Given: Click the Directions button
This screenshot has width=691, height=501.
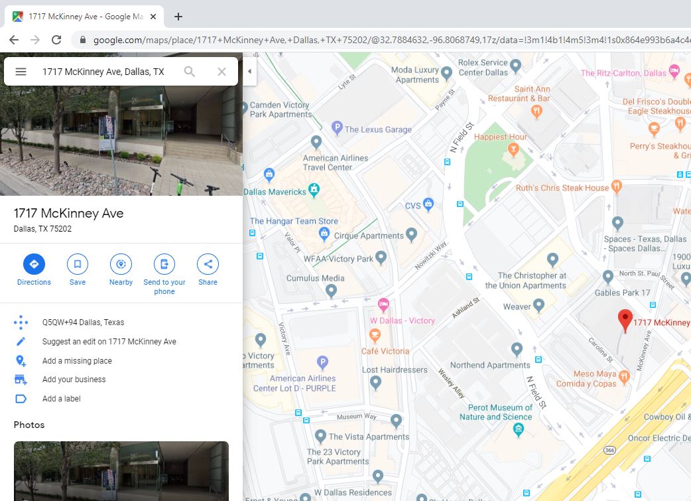Looking at the screenshot, I should (34, 270).
